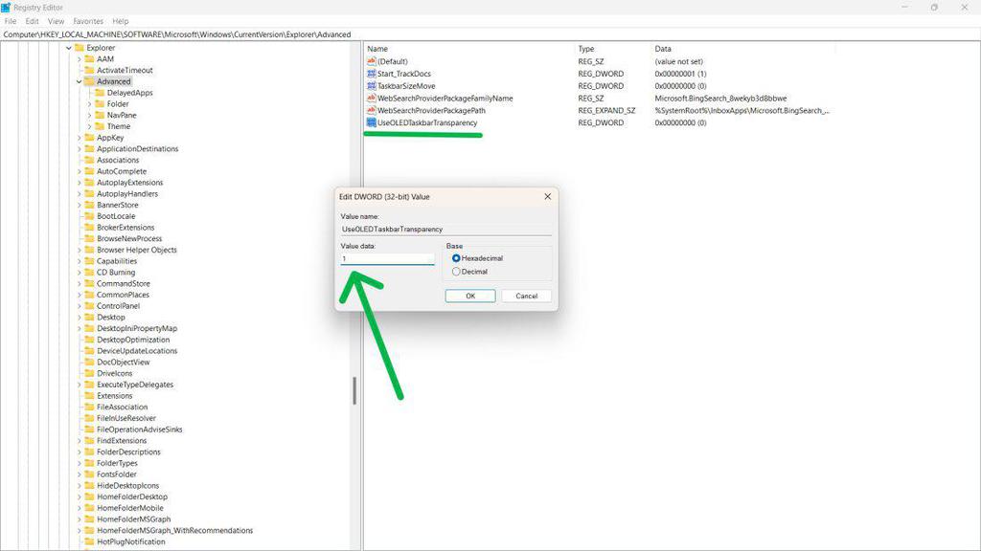The image size is (981, 551).
Task: Click the icon next to TaskbarSizeMove
Action: tap(373, 85)
